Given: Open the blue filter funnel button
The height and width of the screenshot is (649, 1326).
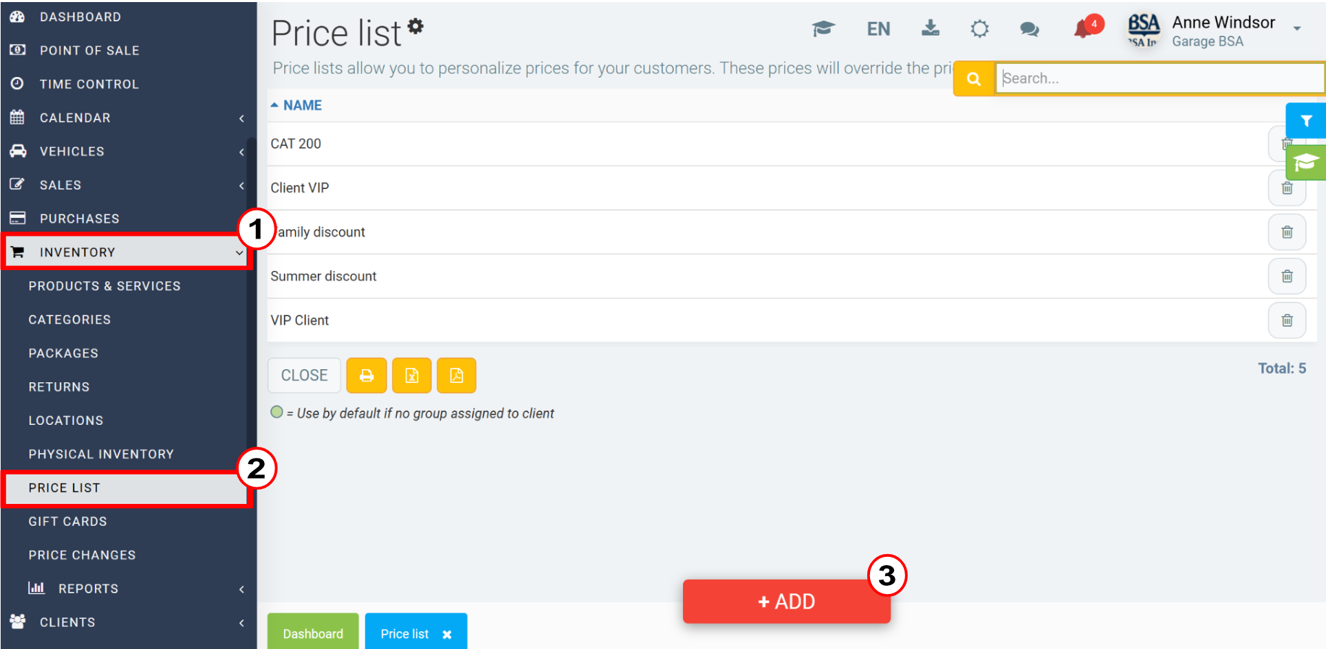Looking at the screenshot, I should pyautogui.click(x=1305, y=121).
